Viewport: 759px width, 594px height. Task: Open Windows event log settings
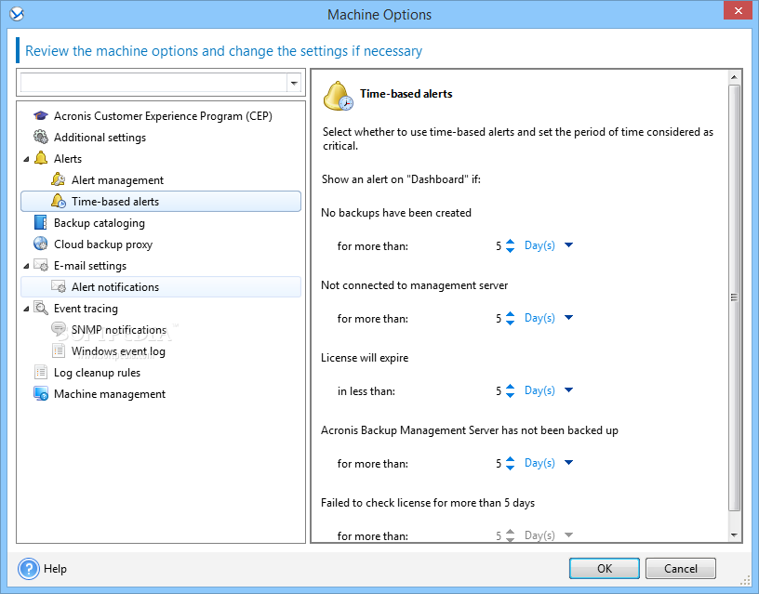119,351
